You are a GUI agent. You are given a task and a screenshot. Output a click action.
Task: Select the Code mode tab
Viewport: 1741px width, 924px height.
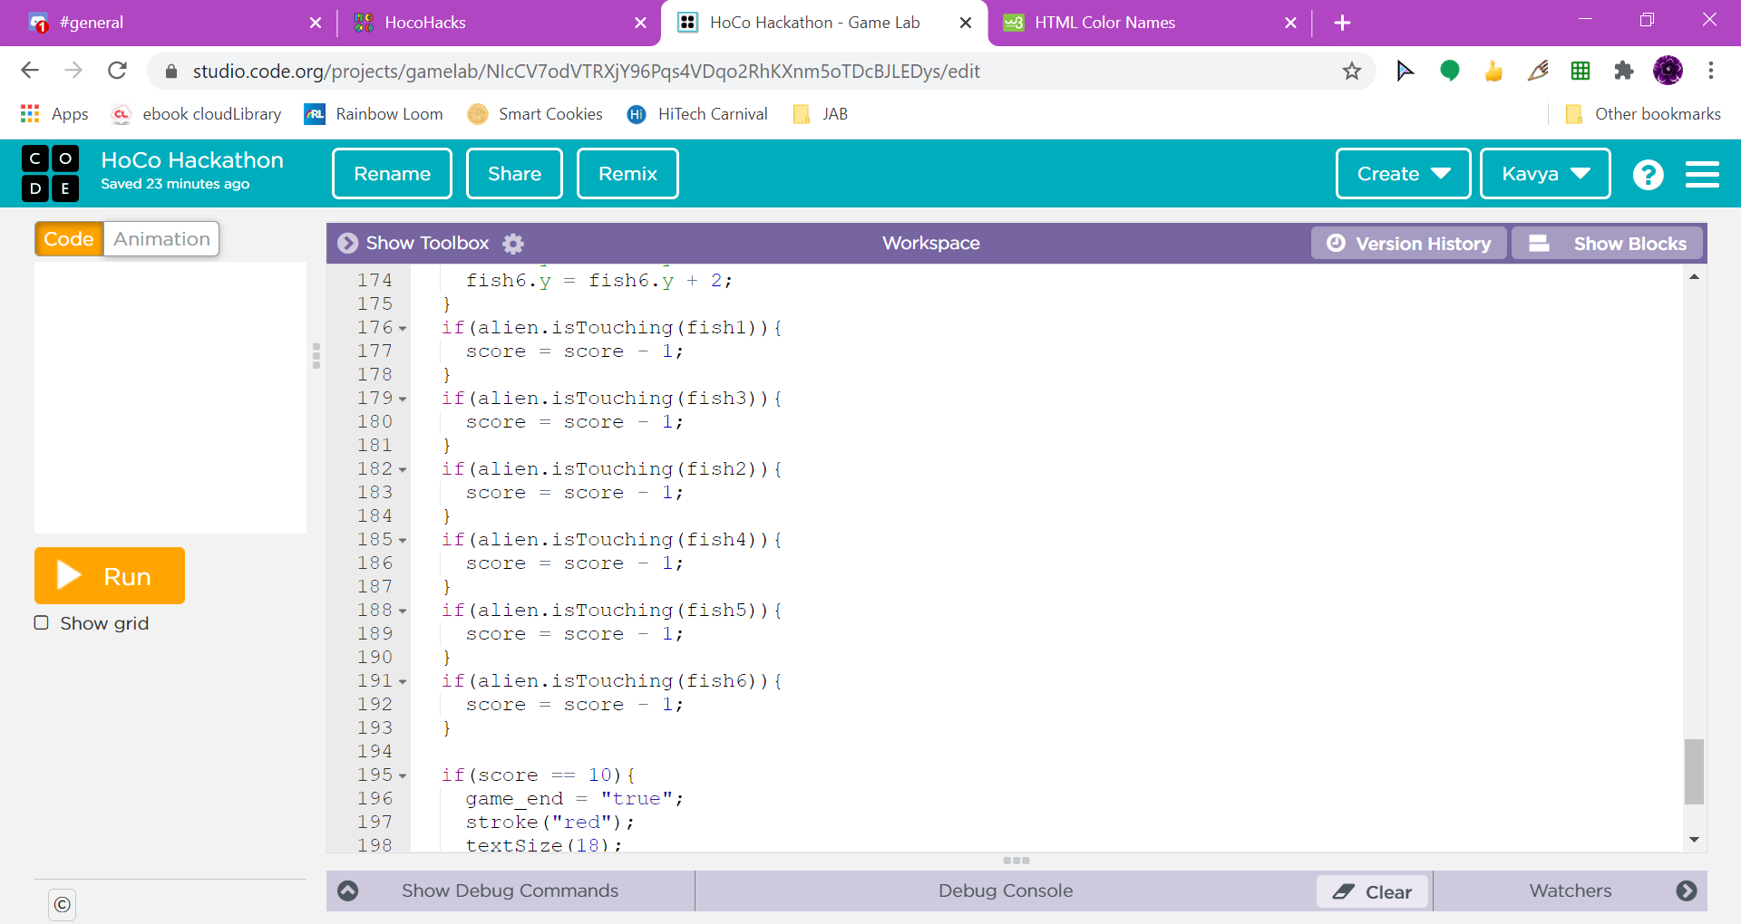[69, 239]
